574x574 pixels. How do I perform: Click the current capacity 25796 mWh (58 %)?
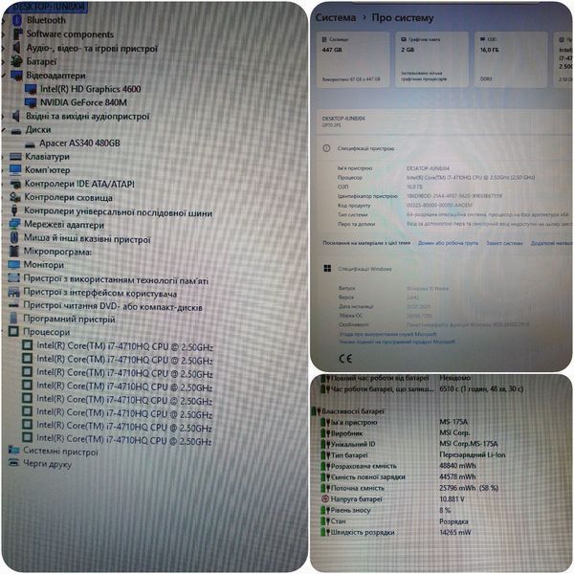(469, 488)
